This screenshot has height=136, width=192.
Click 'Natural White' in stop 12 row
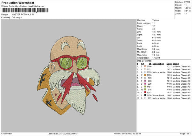[159, 98]
